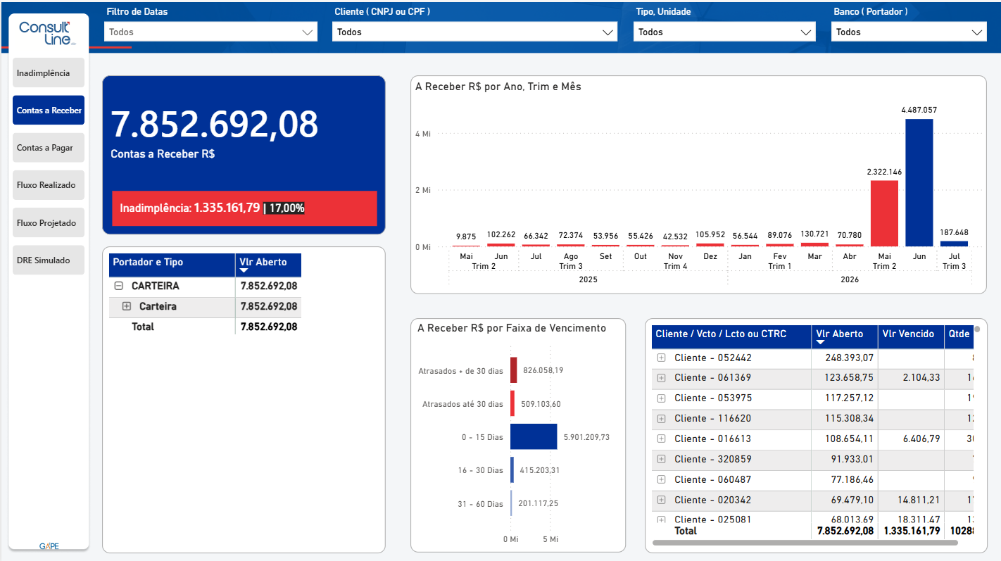1001x561 pixels.
Task: Sort by Vlr Aberto in Portador table
Action: click(268, 265)
